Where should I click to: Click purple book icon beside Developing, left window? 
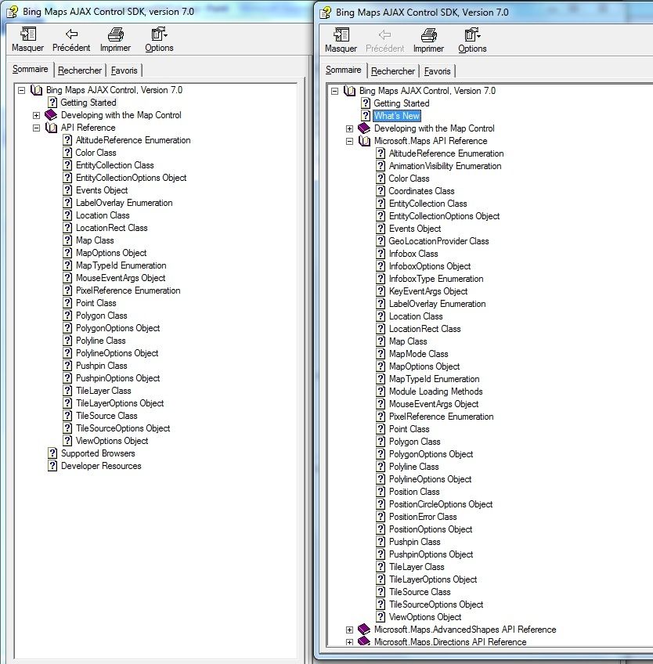(x=51, y=115)
